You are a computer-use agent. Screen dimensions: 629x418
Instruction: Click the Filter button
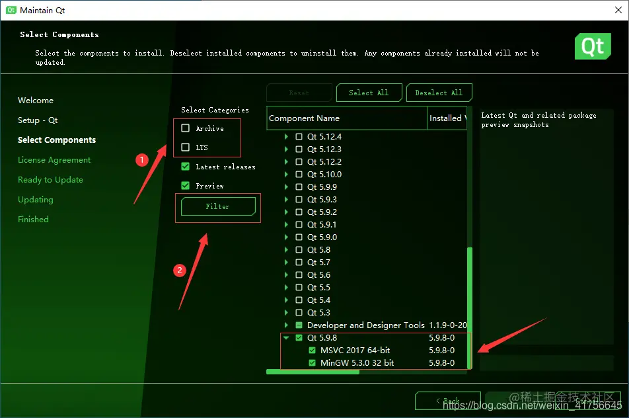218,206
